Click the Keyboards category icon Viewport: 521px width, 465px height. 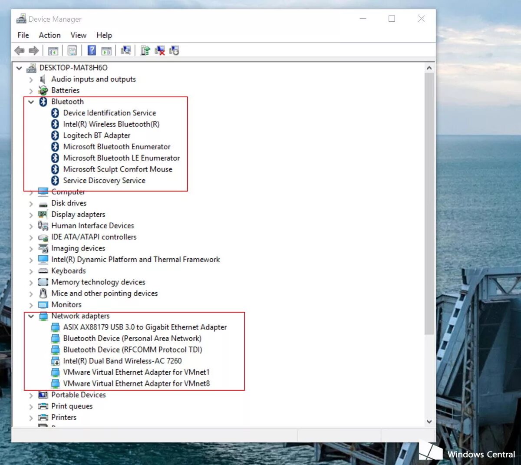coord(43,271)
